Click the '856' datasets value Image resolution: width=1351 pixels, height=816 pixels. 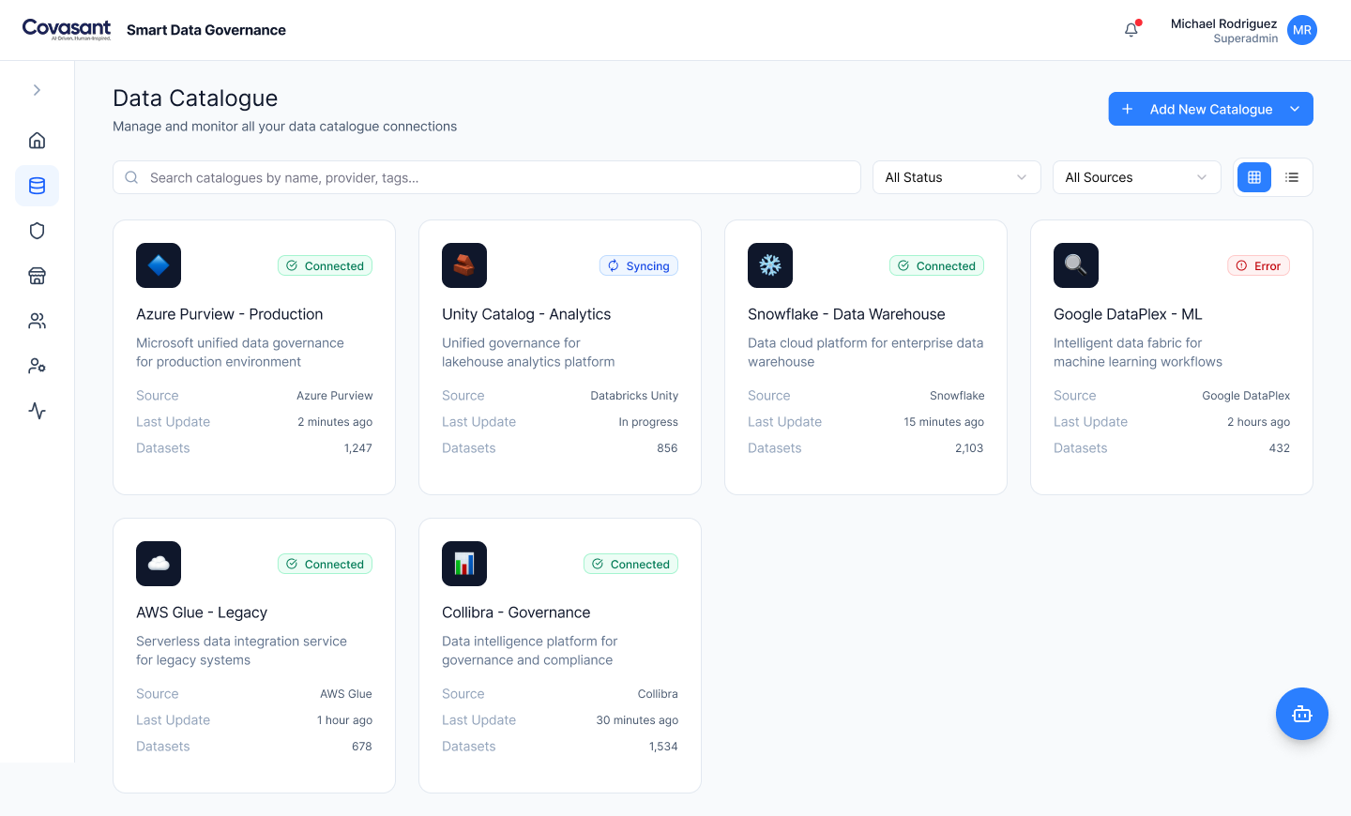pyautogui.click(x=667, y=448)
